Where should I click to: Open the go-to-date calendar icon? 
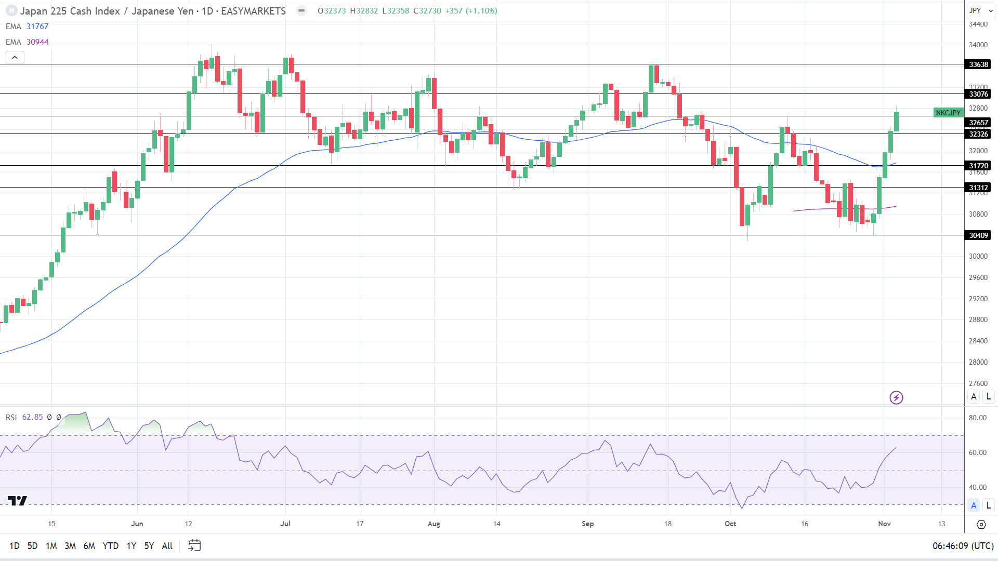pyautogui.click(x=194, y=545)
